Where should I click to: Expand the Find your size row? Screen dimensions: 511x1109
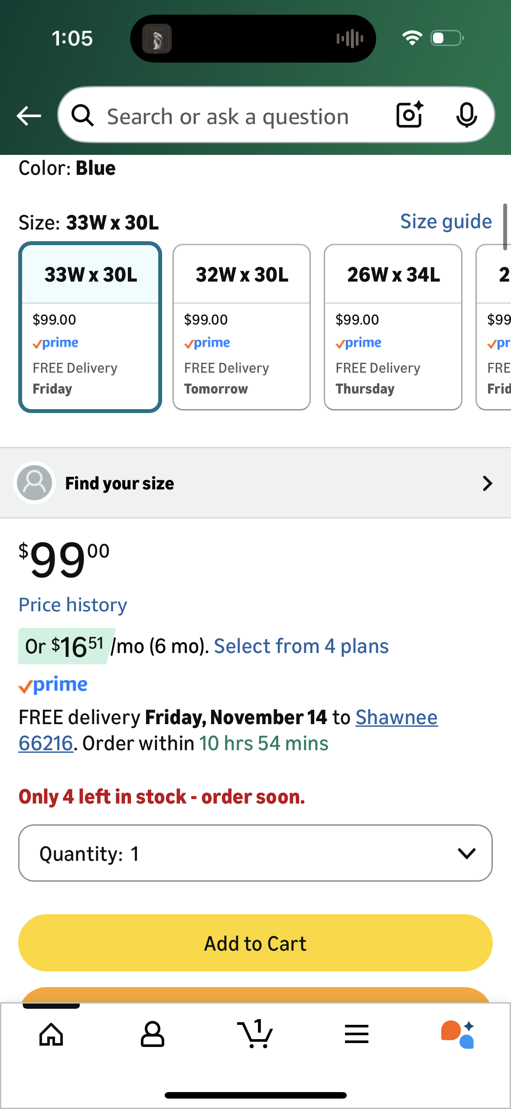pyautogui.click(x=255, y=483)
